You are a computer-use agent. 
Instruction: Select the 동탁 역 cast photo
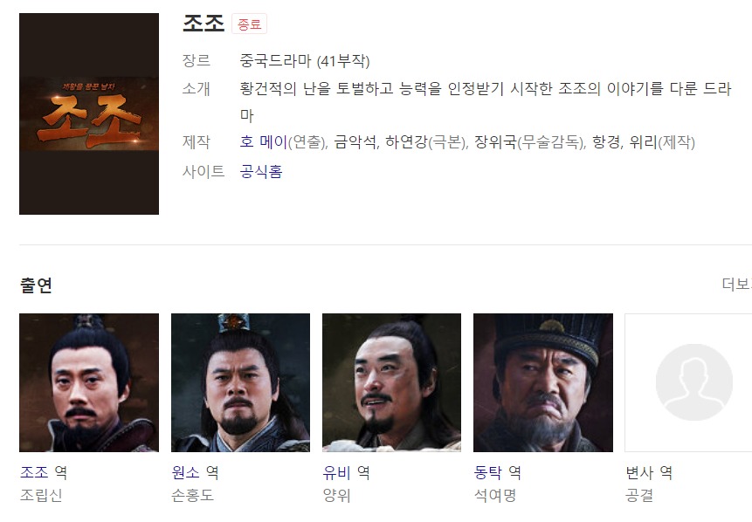[543, 382]
